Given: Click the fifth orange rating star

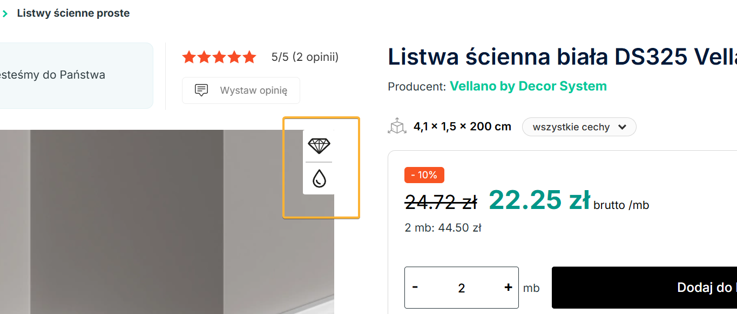Looking at the screenshot, I should coord(249,57).
